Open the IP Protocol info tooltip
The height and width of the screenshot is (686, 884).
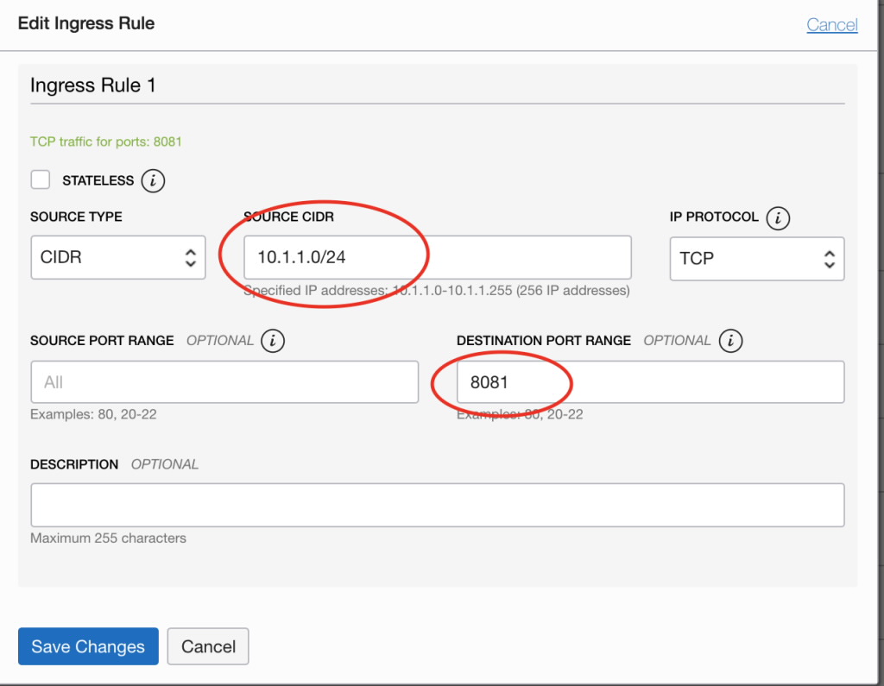[x=778, y=218]
